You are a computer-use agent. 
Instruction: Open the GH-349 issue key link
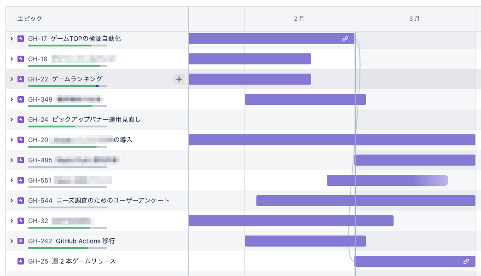[40, 99]
